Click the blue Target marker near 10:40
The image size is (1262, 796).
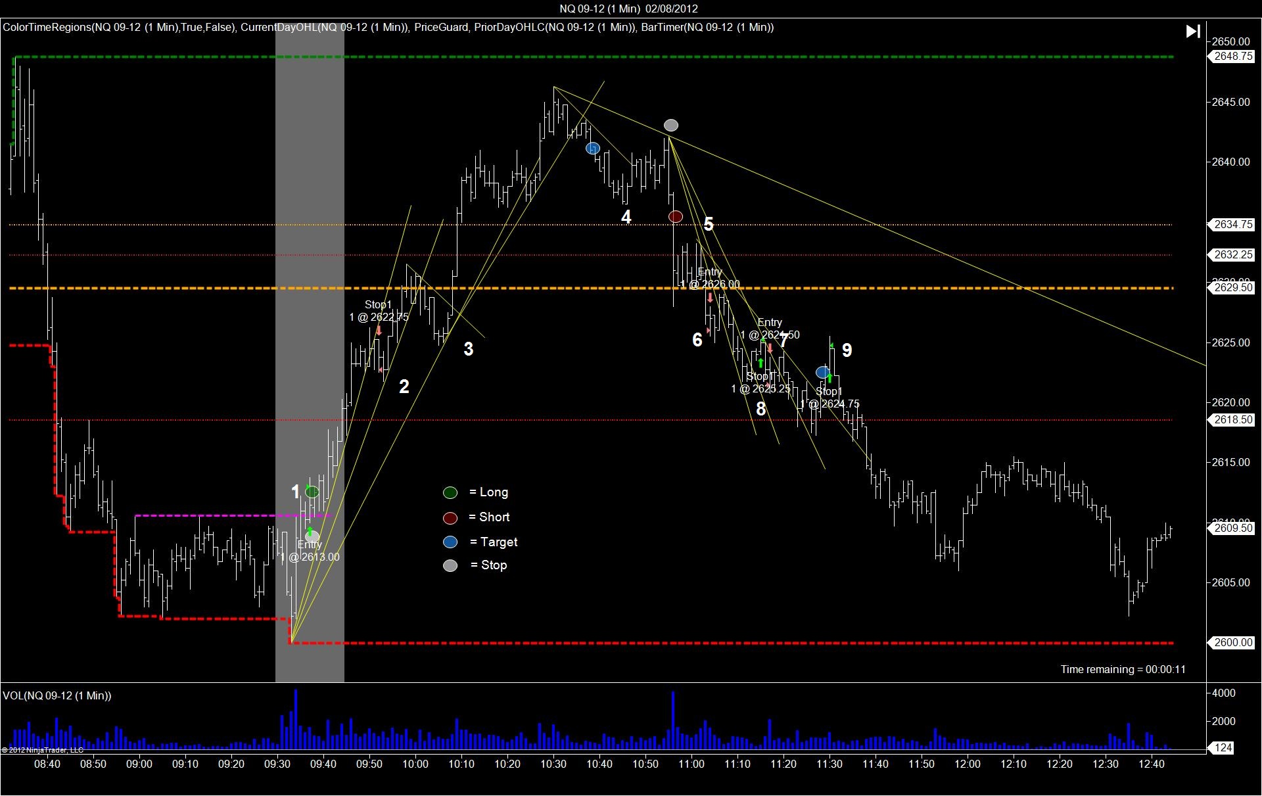[593, 149]
